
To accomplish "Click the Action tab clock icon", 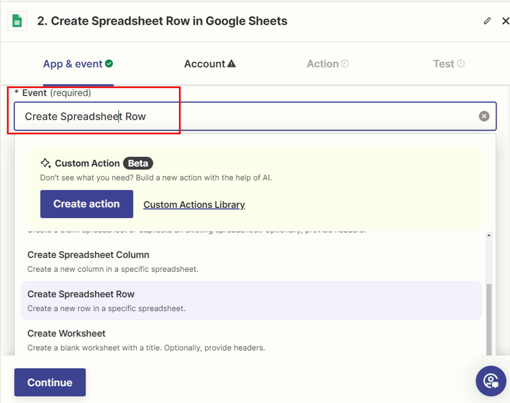I will (x=345, y=64).
